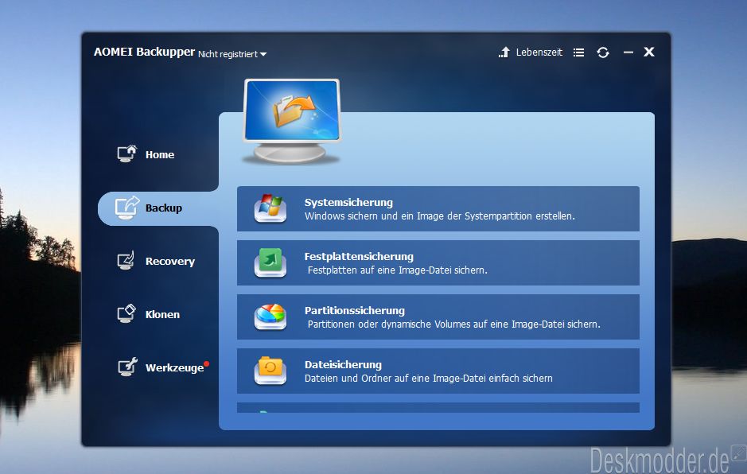Screen dimensions: 747x474
Task: Expand the Nicht registriert dropdown
Action: click(232, 54)
